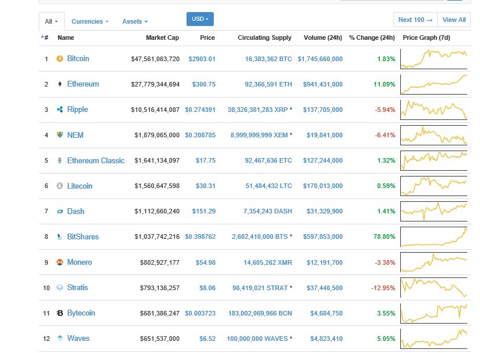Open the USD currency selector
This screenshot has height=353, width=480.
200,19
